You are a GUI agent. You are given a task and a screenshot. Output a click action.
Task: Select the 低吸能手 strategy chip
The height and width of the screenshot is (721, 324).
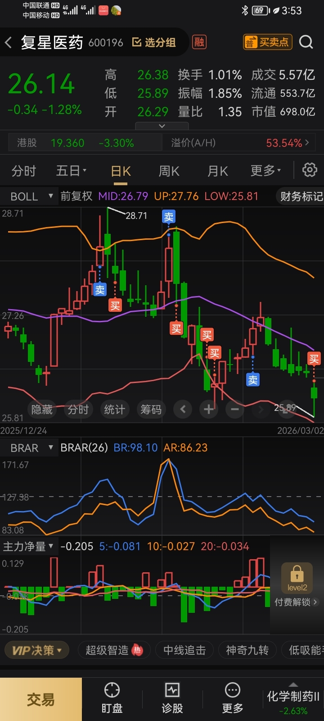pos(304,650)
